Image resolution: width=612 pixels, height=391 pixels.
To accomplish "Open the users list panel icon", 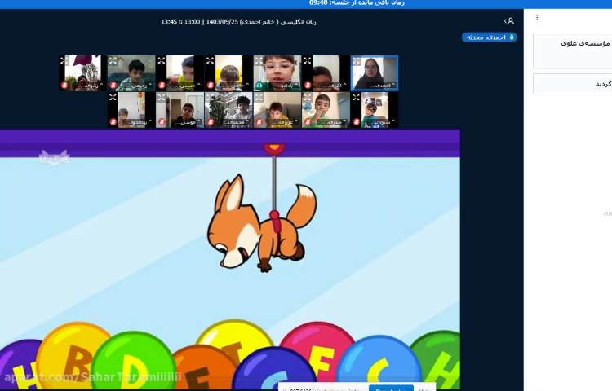I will [x=509, y=21].
